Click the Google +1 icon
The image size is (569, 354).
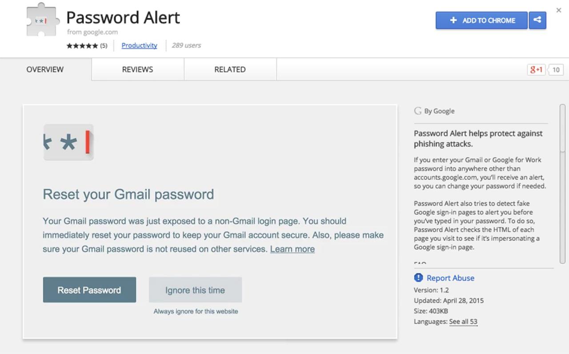coord(536,69)
